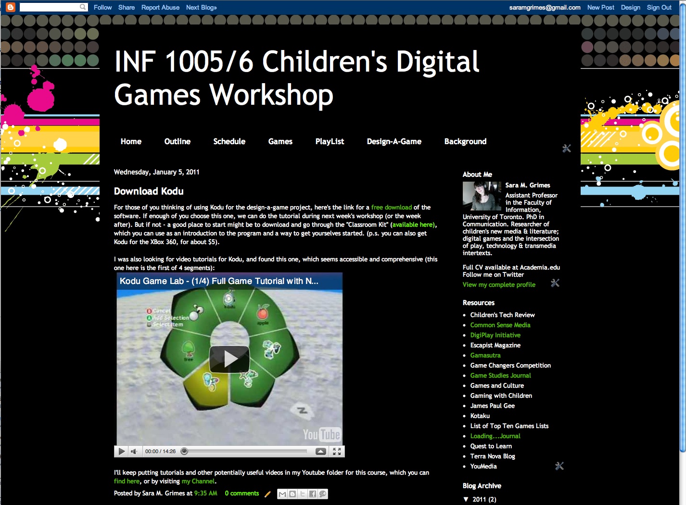Image resolution: width=686 pixels, height=505 pixels.
Task: Collapse the 2011 blog archive triangle
Action: pos(466,499)
